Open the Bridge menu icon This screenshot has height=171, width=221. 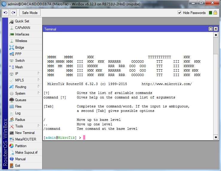(12, 47)
